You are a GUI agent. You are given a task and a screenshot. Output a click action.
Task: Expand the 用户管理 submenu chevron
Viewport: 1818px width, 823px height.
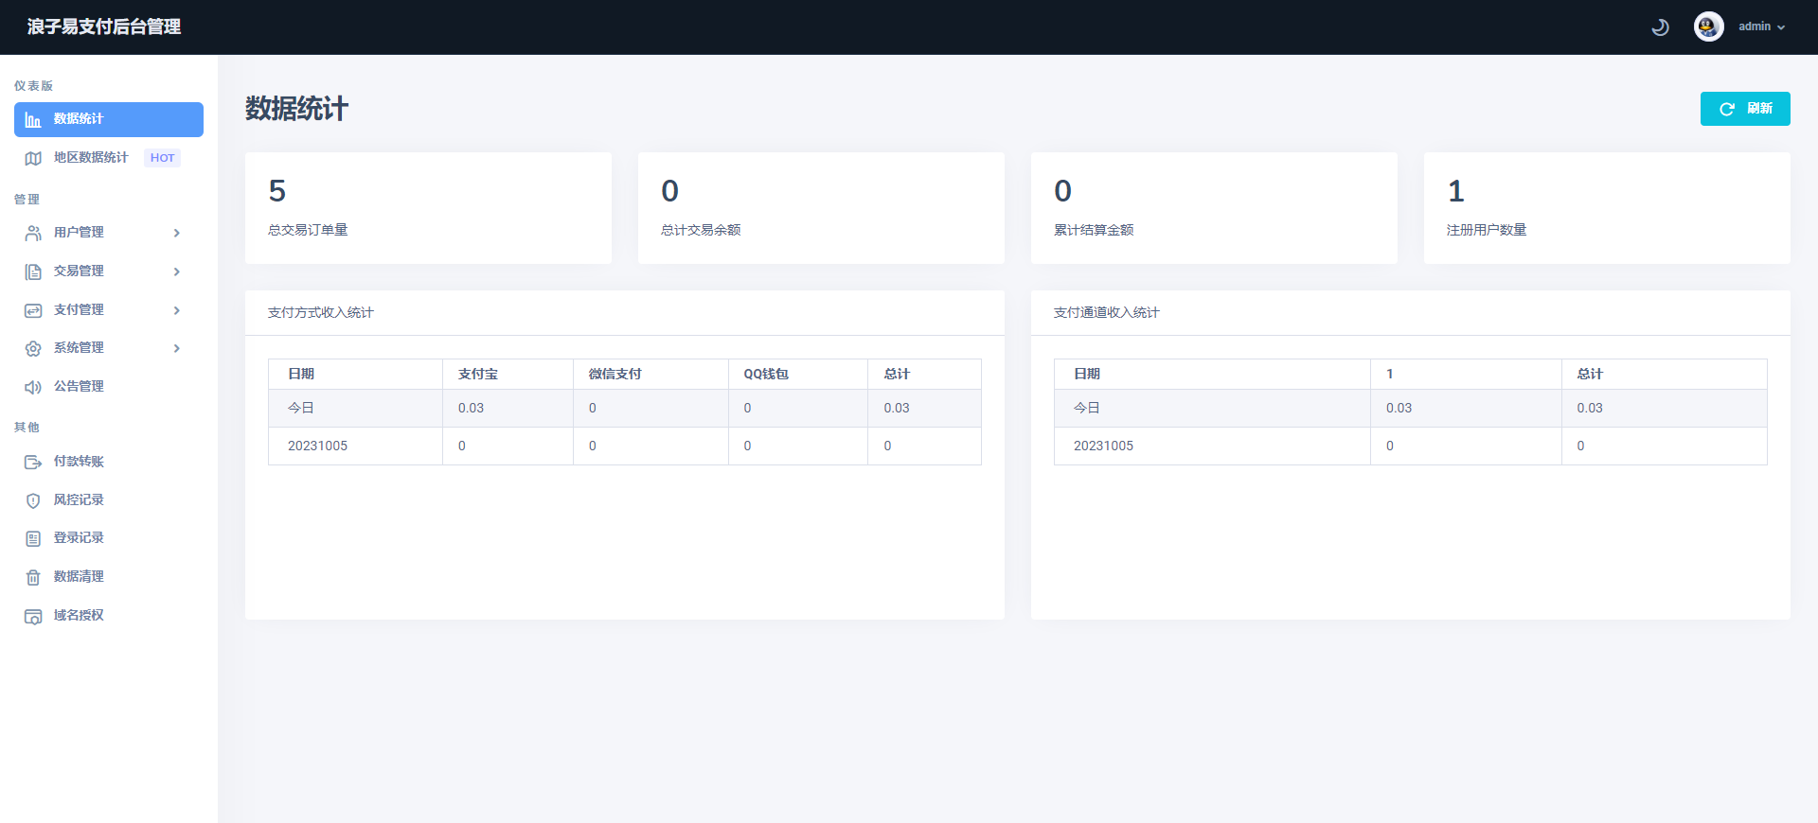coord(177,233)
